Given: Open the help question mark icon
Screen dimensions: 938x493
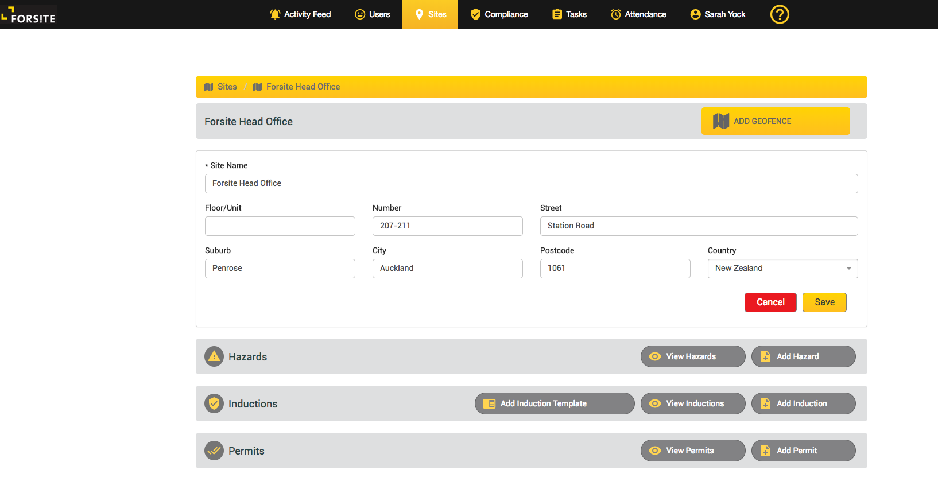Looking at the screenshot, I should pyautogui.click(x=779, y=14).
